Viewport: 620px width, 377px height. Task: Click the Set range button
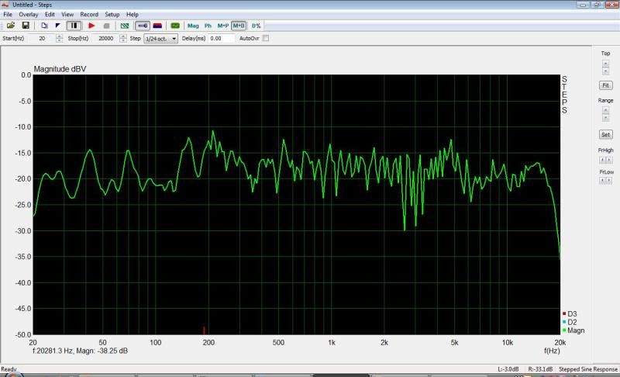pos(605,134)
